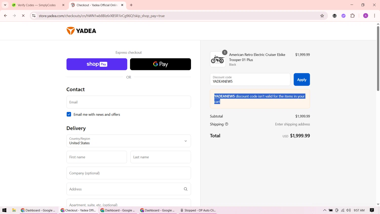Click the page vertical scrollbar
The width and height of the screenshot is (380, 214).
tap(378, 58)
